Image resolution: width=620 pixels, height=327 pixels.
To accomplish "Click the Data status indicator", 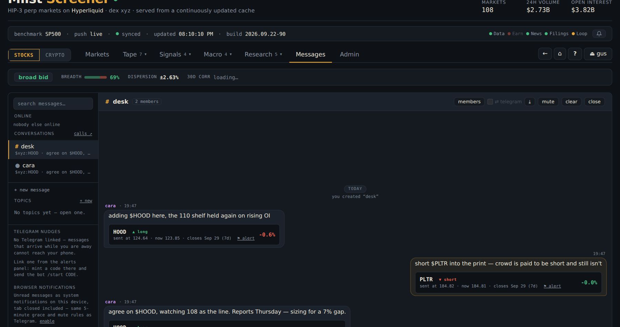I will pyautogui.click(x=497, y=34).
